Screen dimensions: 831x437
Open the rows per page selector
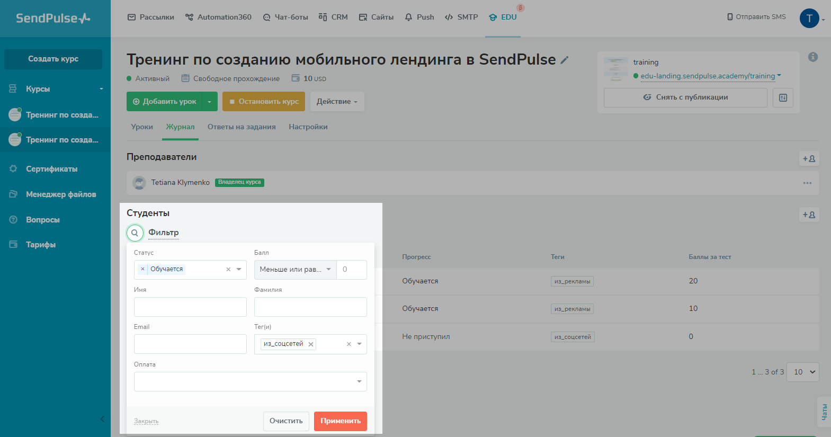(x=802, y=372)
